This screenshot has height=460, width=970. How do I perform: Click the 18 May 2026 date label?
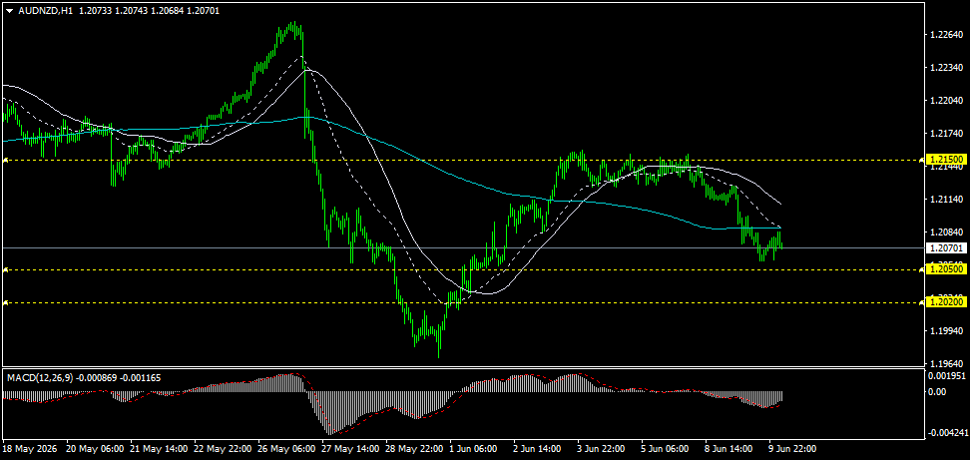coord(30,448)
